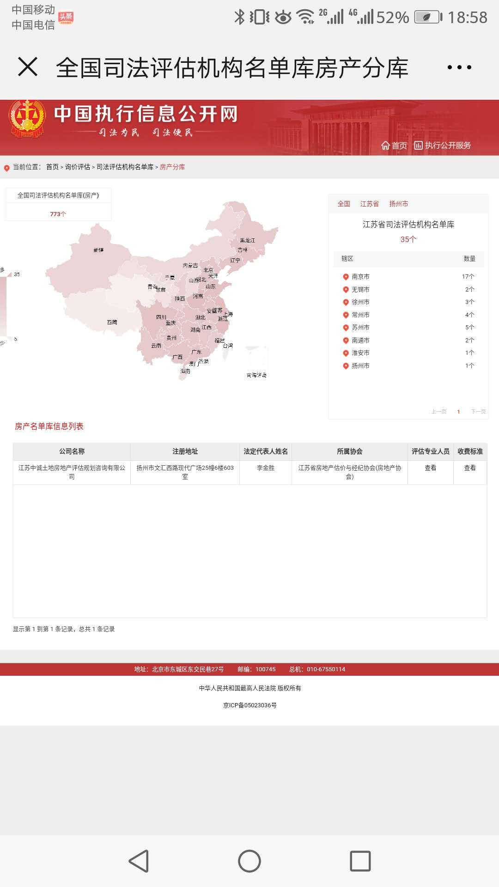View 查看 under 收费标准 column
Image resolution: width=499 pixels, height=887 pixels.
pyautogui.click(x=470, y=468)
